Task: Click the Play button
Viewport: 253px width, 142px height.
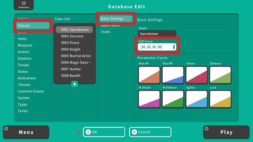Action: [x=226, y=132]
